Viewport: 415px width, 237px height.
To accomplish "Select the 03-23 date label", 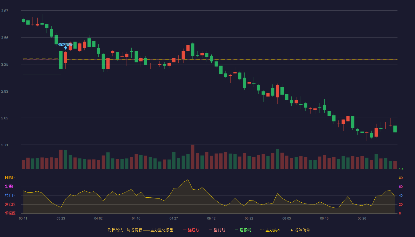I will 61,218.
